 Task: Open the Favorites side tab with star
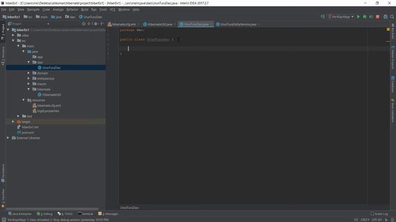click(3, 199)
